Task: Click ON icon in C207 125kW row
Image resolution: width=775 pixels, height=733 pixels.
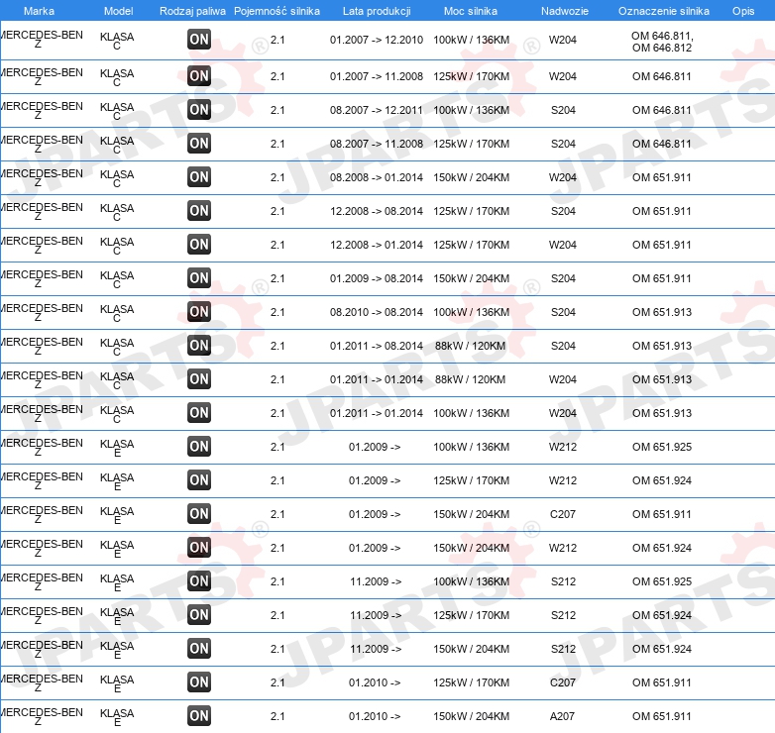Action: 199,682
